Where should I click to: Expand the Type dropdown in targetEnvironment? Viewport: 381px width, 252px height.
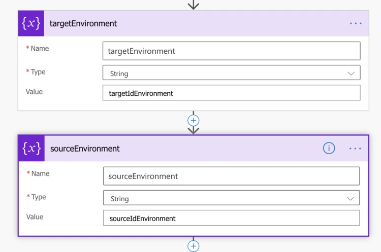pos(351,74)
